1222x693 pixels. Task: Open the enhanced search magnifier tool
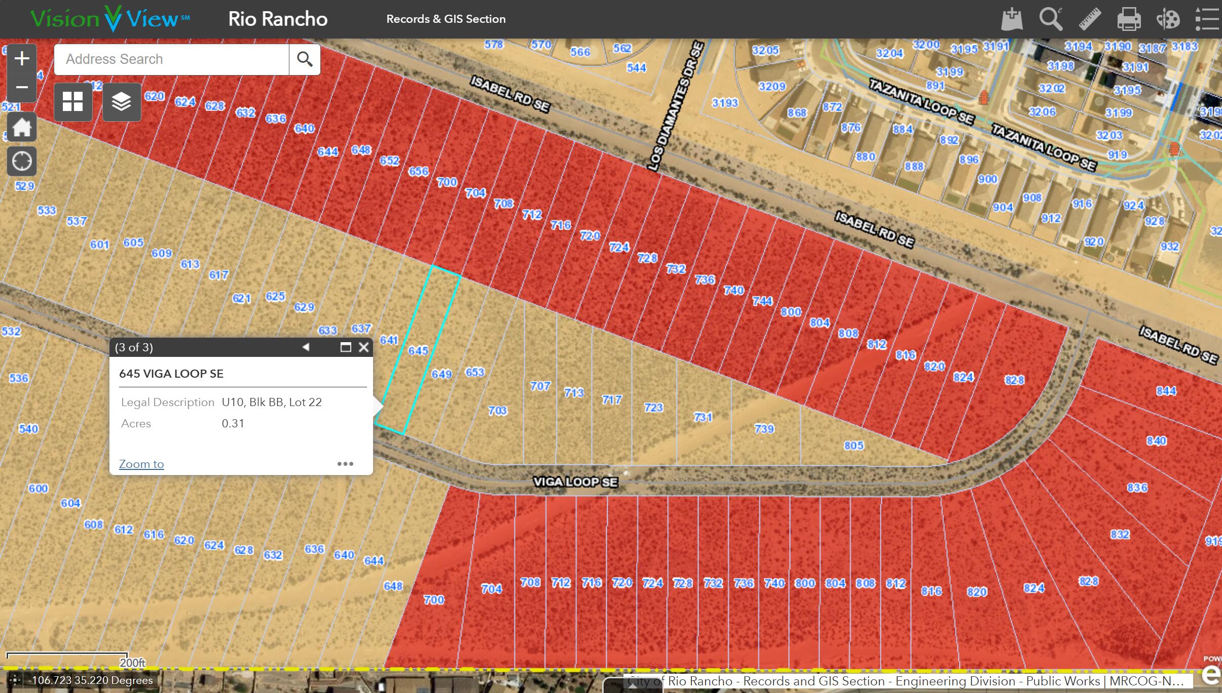click(x=1051, y=19)
